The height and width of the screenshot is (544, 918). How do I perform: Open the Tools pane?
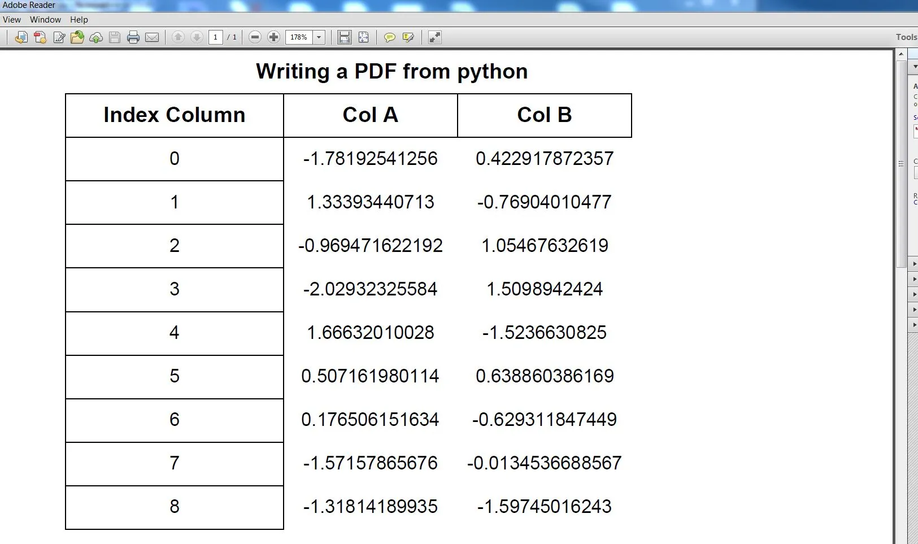click(x=906, y=37)
